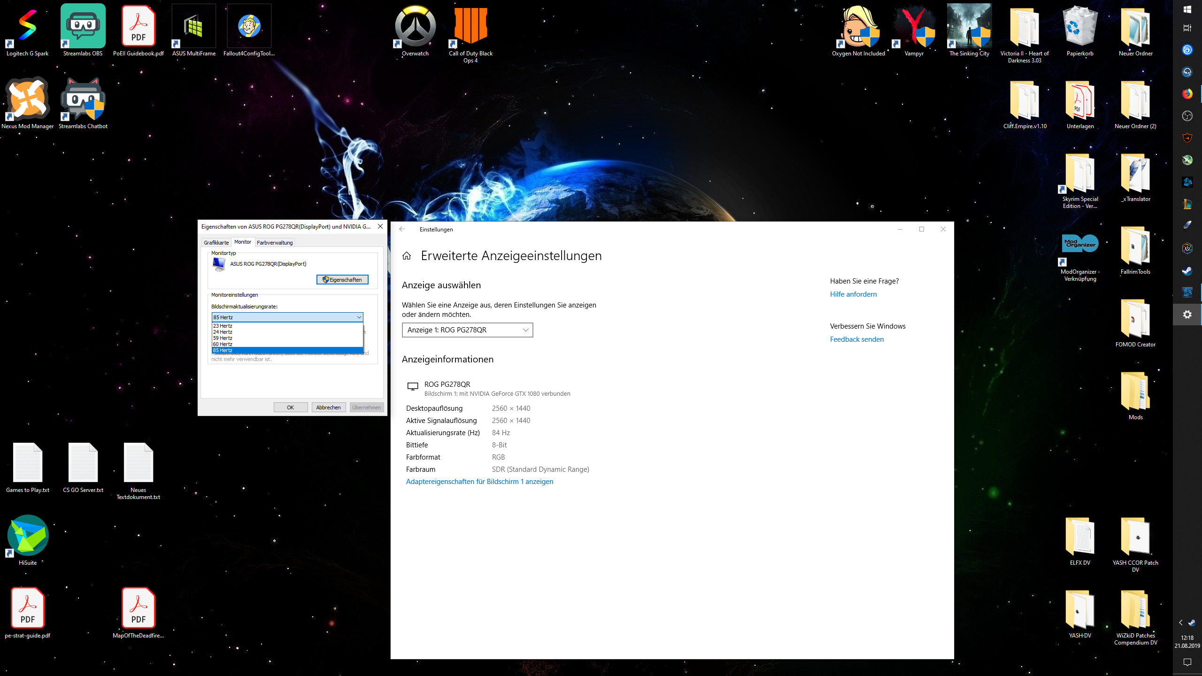Launch Steam from the taskbar

point(1187,271)
